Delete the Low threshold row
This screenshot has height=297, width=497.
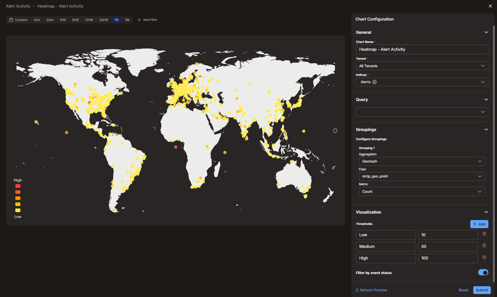[x=484, y=234]
